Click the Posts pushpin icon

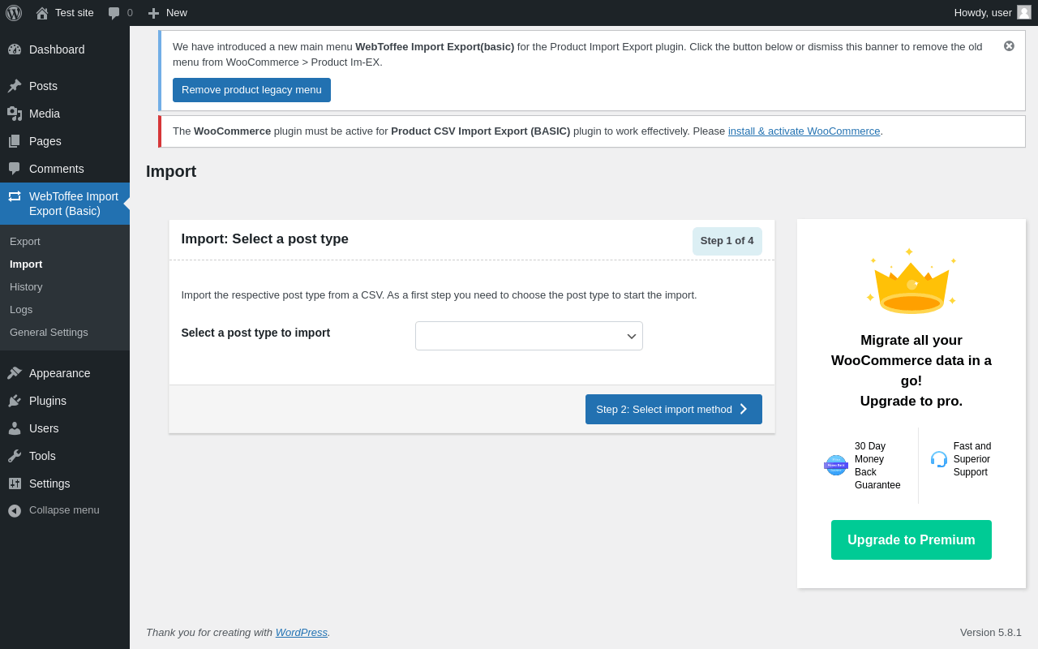(15, 86)
